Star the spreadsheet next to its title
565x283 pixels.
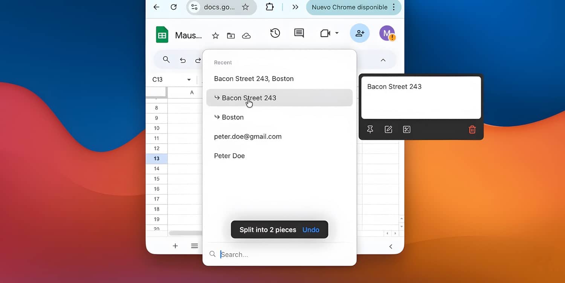point(215,36)
